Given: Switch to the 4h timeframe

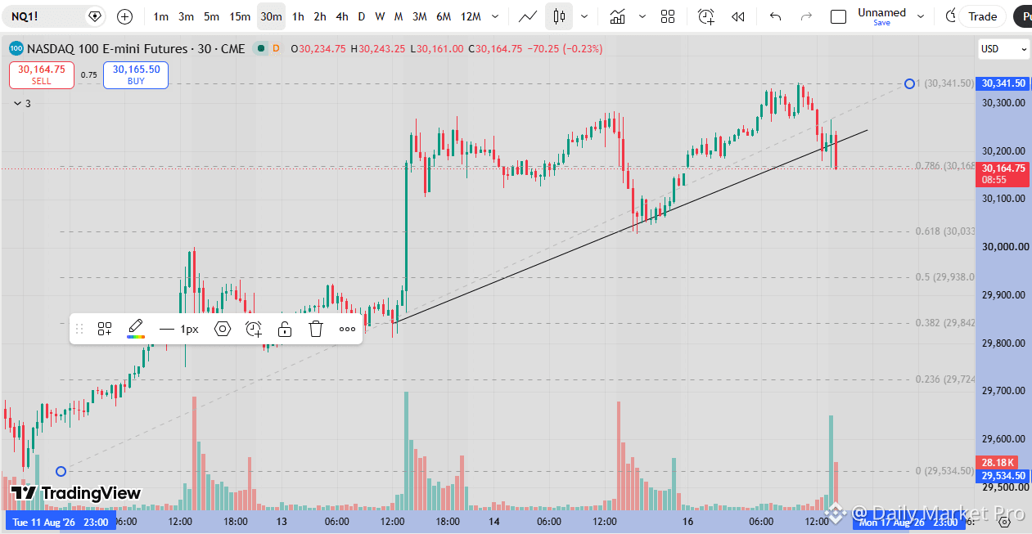Looking at the screenshot, I should (x=342, y=16).
